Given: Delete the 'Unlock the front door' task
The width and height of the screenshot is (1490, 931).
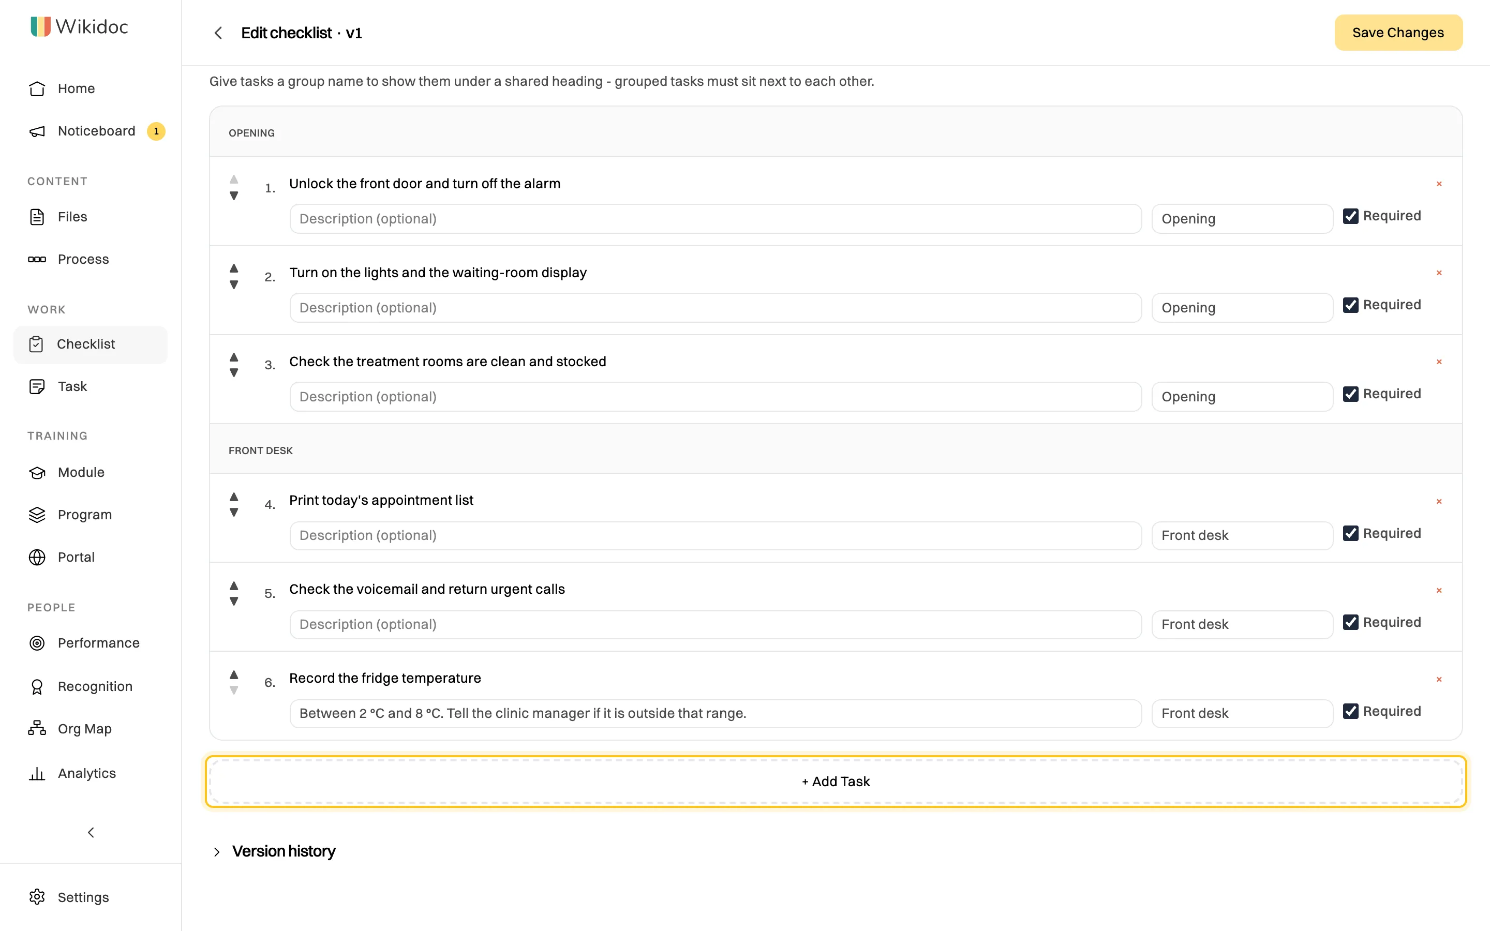Looking at the screenshot, I should (1439, 184).
